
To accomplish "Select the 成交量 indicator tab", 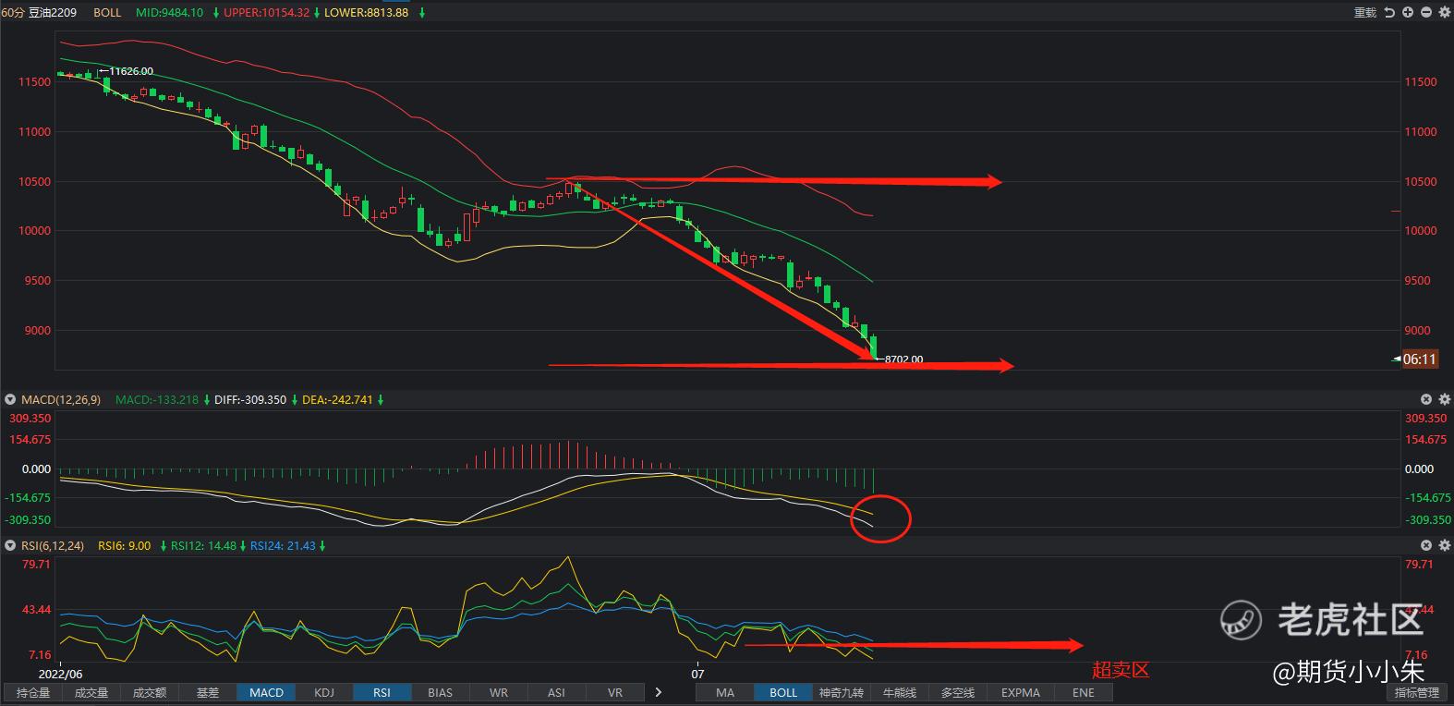I will (91, 692).
